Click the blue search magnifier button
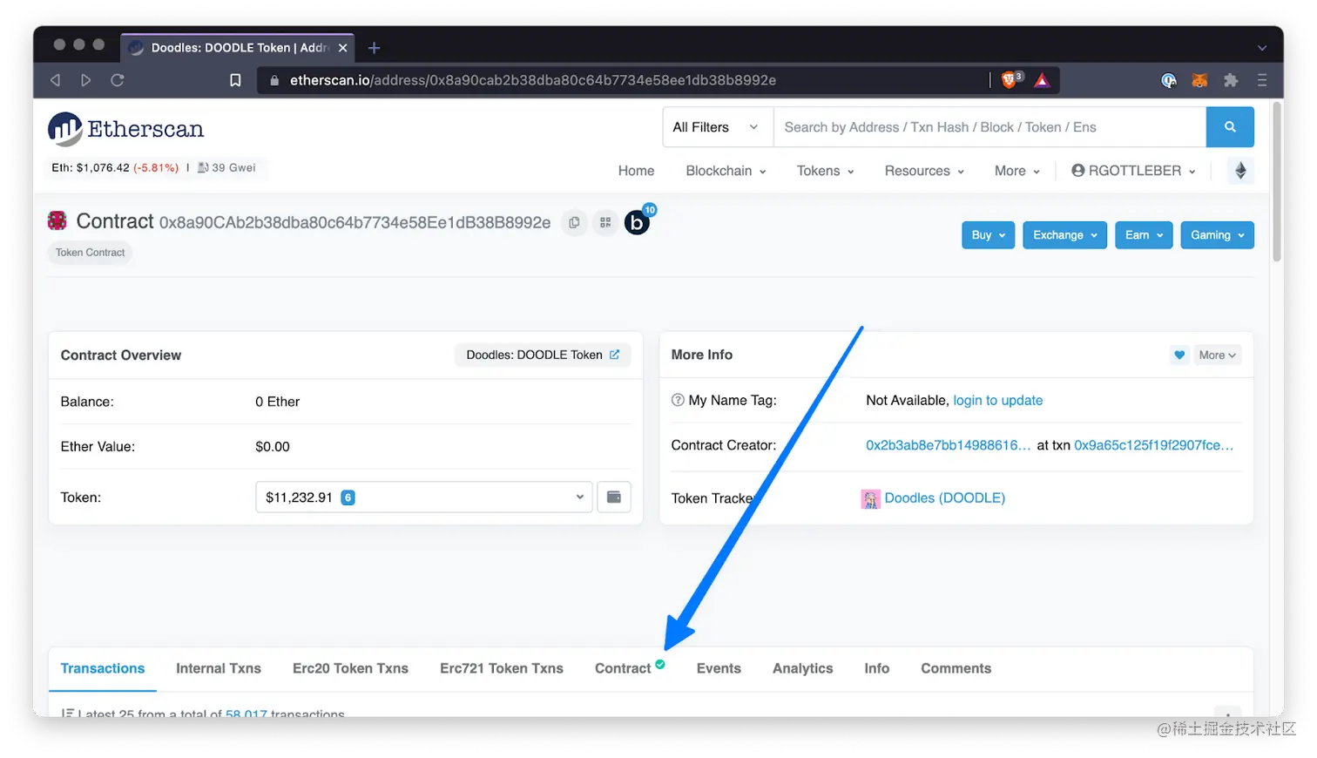This screenshot has width=1317, height=758. [x=1230, y=127]
